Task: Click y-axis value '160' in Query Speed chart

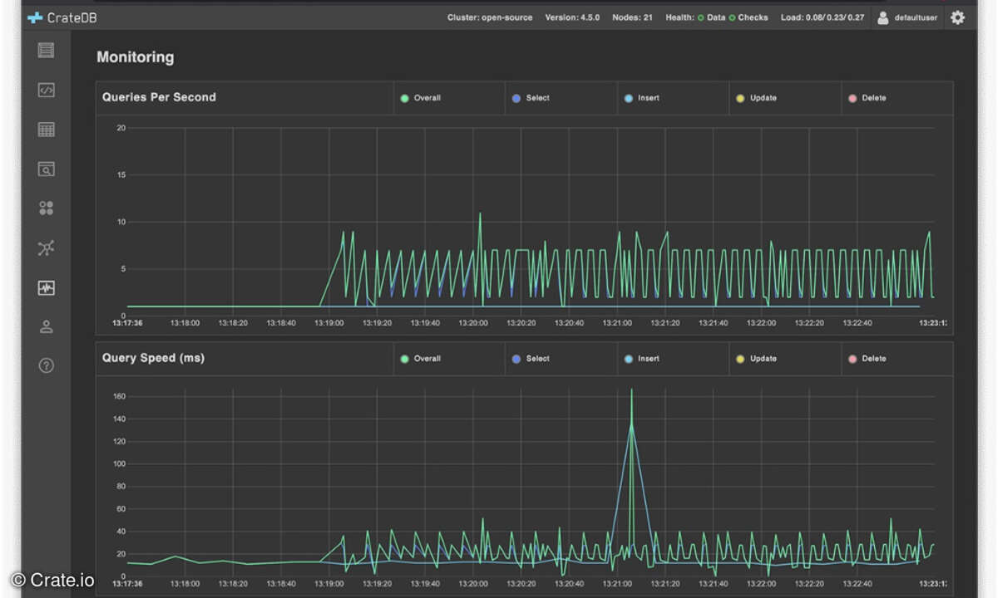Action: coord(119,396)
